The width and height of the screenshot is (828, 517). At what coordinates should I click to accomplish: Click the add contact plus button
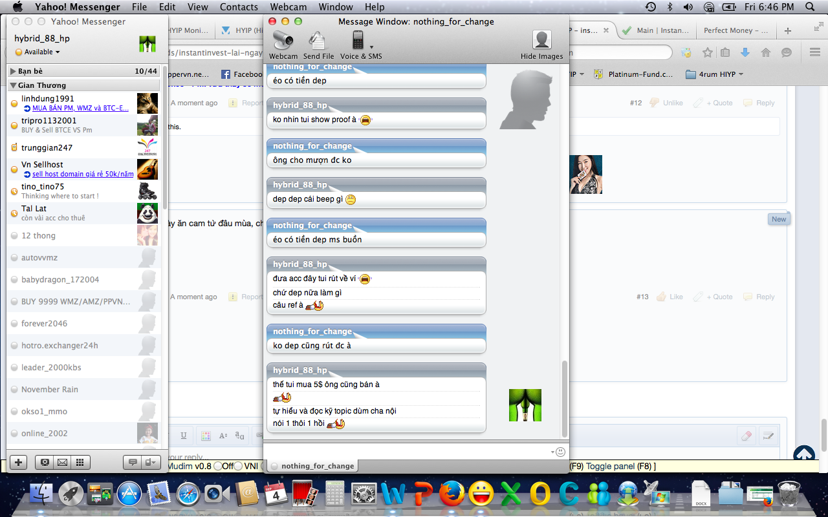19,462
